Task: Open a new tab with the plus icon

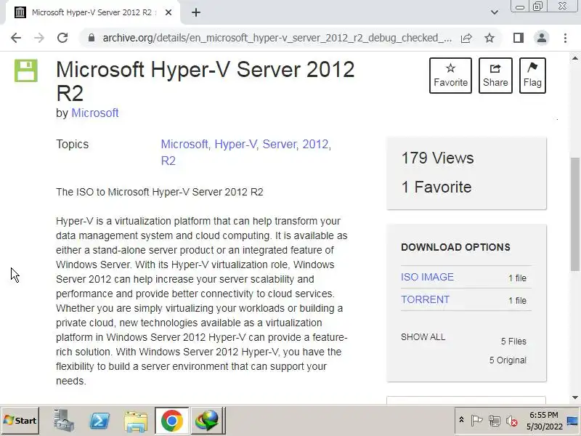Action: click(x=196, y=12)
